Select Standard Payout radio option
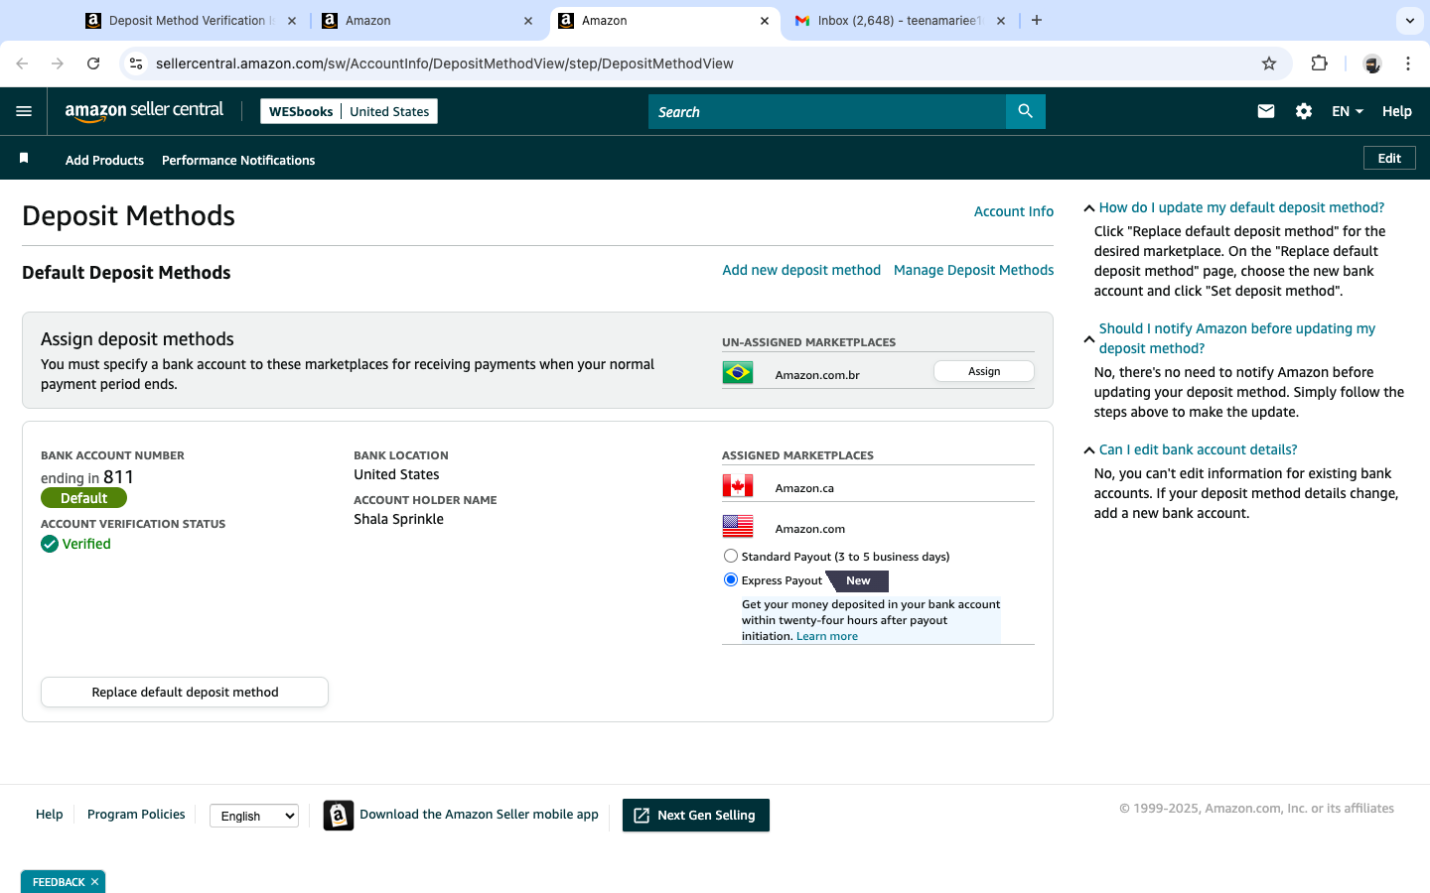This screenshot has height=893, width=1430. tap(731, 557)
